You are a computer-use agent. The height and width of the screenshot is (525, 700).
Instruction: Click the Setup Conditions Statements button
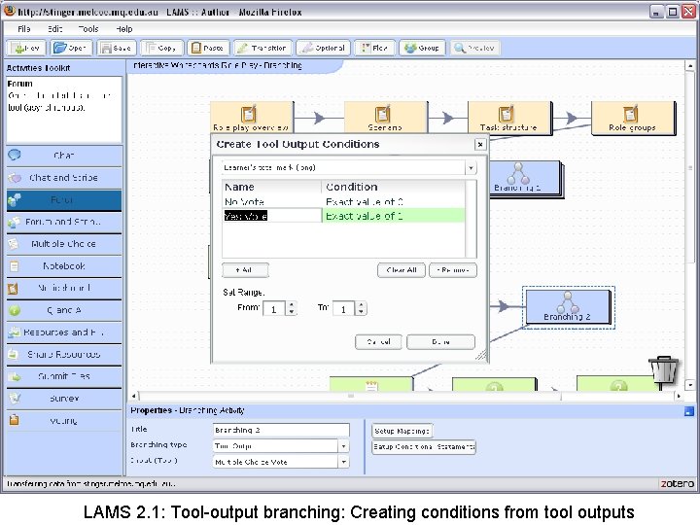(x=424, y=446)
